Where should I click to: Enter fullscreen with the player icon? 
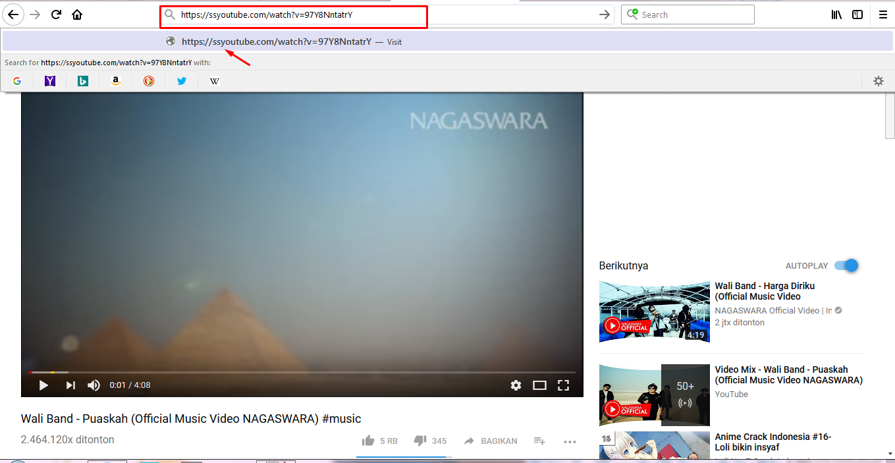point(563,385)
